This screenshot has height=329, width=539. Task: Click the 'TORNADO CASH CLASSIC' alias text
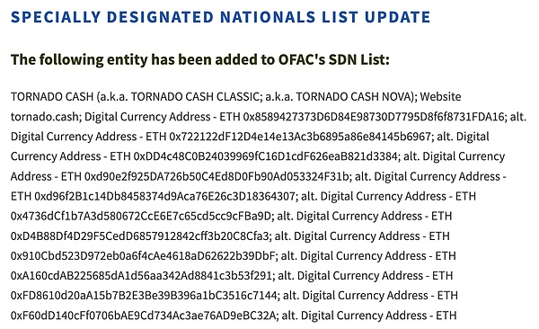(194, 96)
